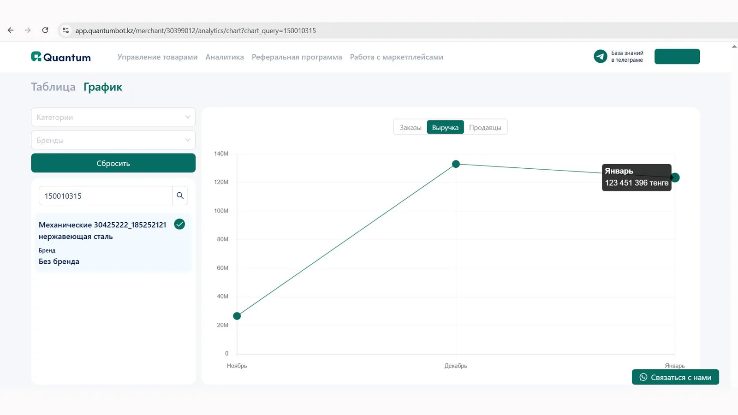Click the WhatsApp icon in contact button

pyautogui.click(x=643, y=377)
